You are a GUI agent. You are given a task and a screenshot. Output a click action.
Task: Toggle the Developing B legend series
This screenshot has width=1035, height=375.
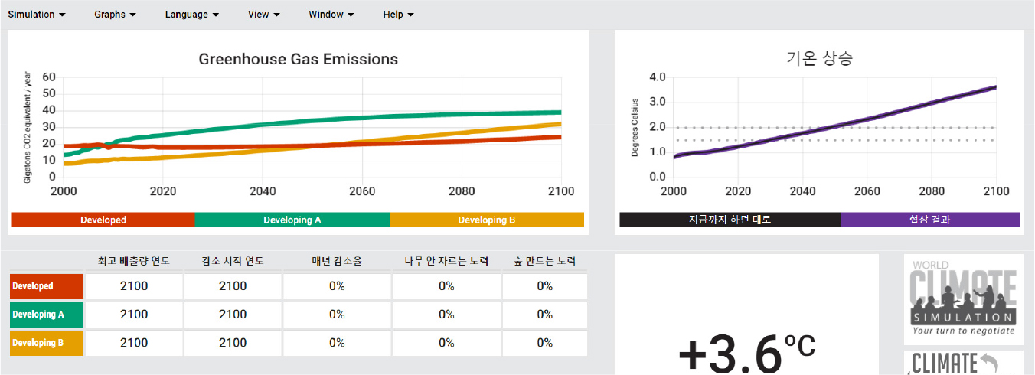click(x=487, y=220)
